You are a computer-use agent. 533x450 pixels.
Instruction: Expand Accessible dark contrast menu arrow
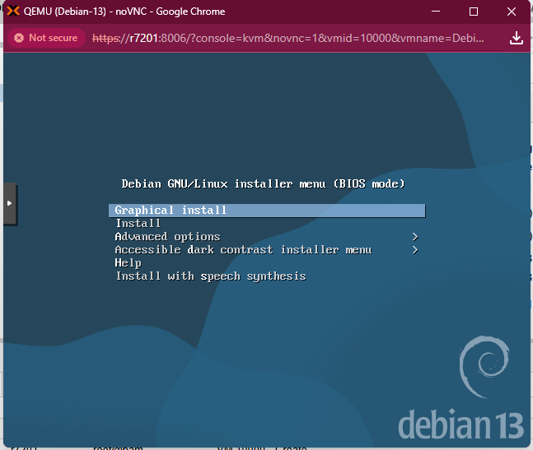pos(414,250)
